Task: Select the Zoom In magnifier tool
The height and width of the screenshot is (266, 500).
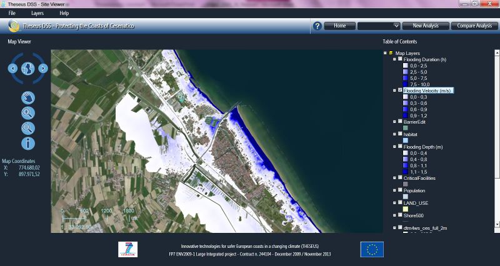Action: click(27, 113)
